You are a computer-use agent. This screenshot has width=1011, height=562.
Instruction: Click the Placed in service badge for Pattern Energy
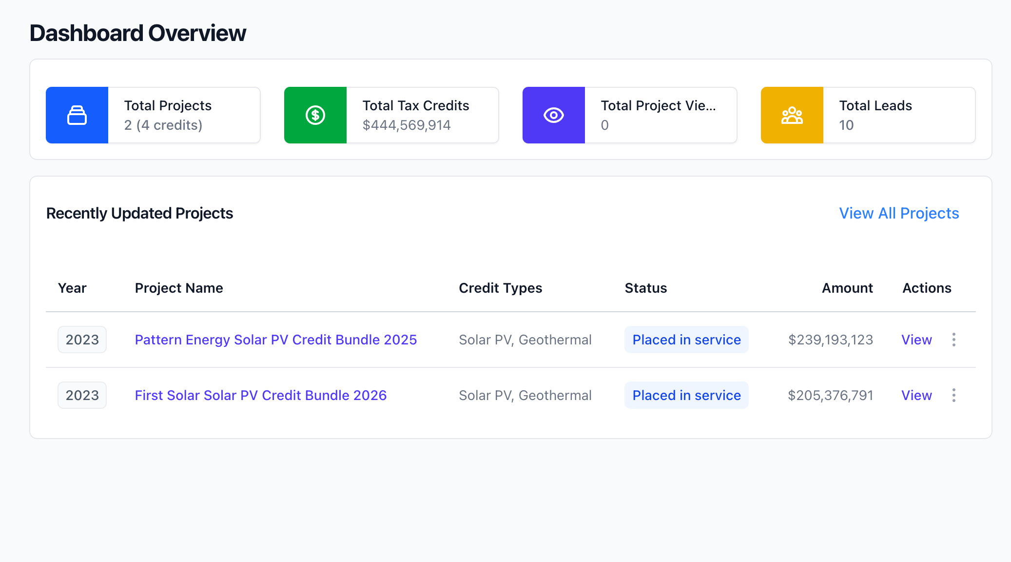686,340
